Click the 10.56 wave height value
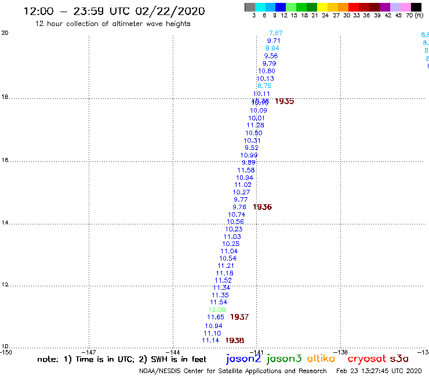This screenshot has height=376, width=429. point(235,222)
